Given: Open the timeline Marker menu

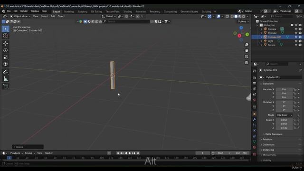Looking at the screenshot, I should pyautogui.click(x=49, y=153).
